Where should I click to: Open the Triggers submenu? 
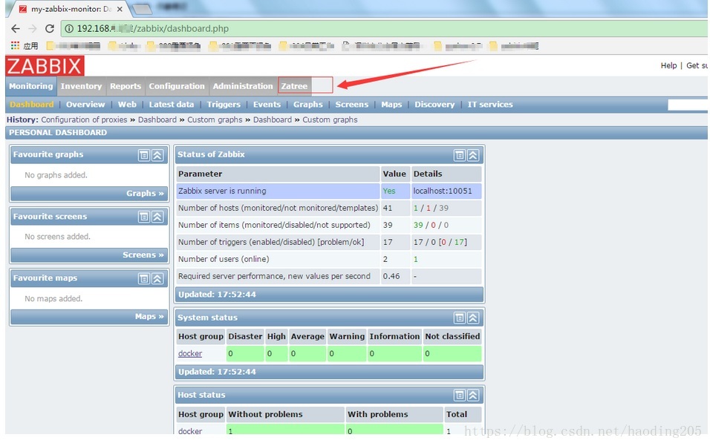point(224,105)
